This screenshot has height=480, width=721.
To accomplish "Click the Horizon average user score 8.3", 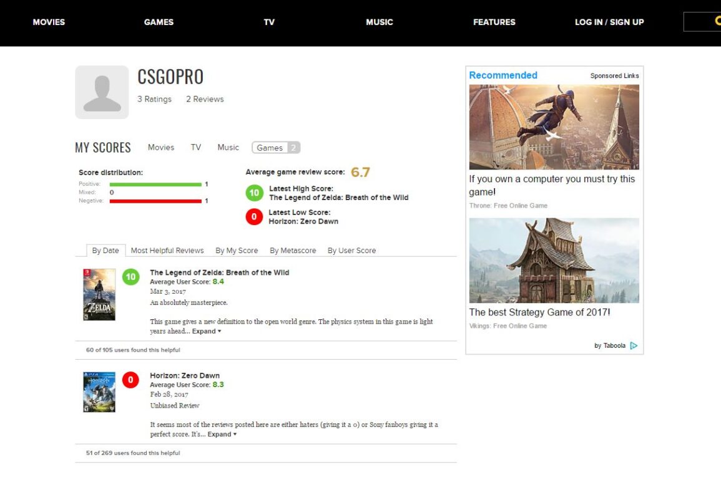I will [218, 385].
